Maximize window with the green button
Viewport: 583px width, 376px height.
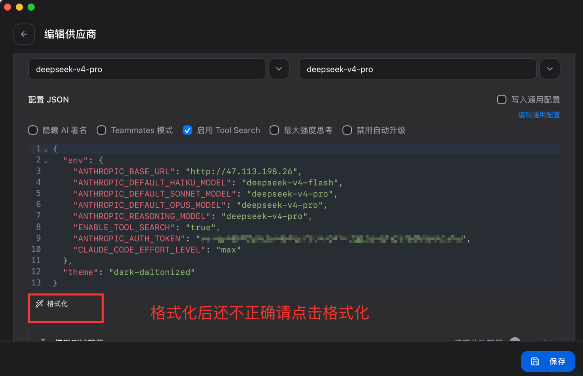coord(31,7)
